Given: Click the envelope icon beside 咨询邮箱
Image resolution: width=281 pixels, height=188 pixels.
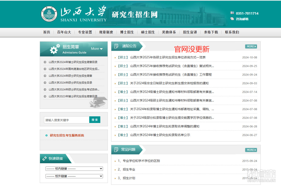Looking at the screenshot, I should [232, 19].
